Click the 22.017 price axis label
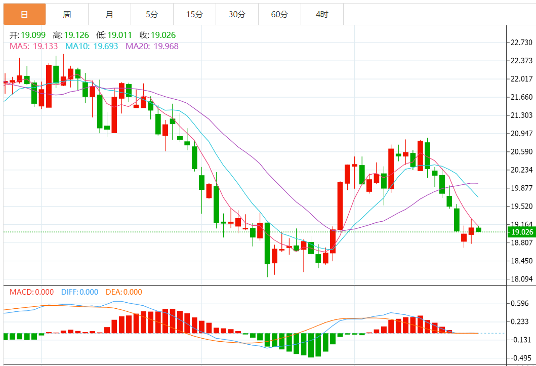Image resolution: width=536 pixels, height=366 pixels. pos(521,78)
